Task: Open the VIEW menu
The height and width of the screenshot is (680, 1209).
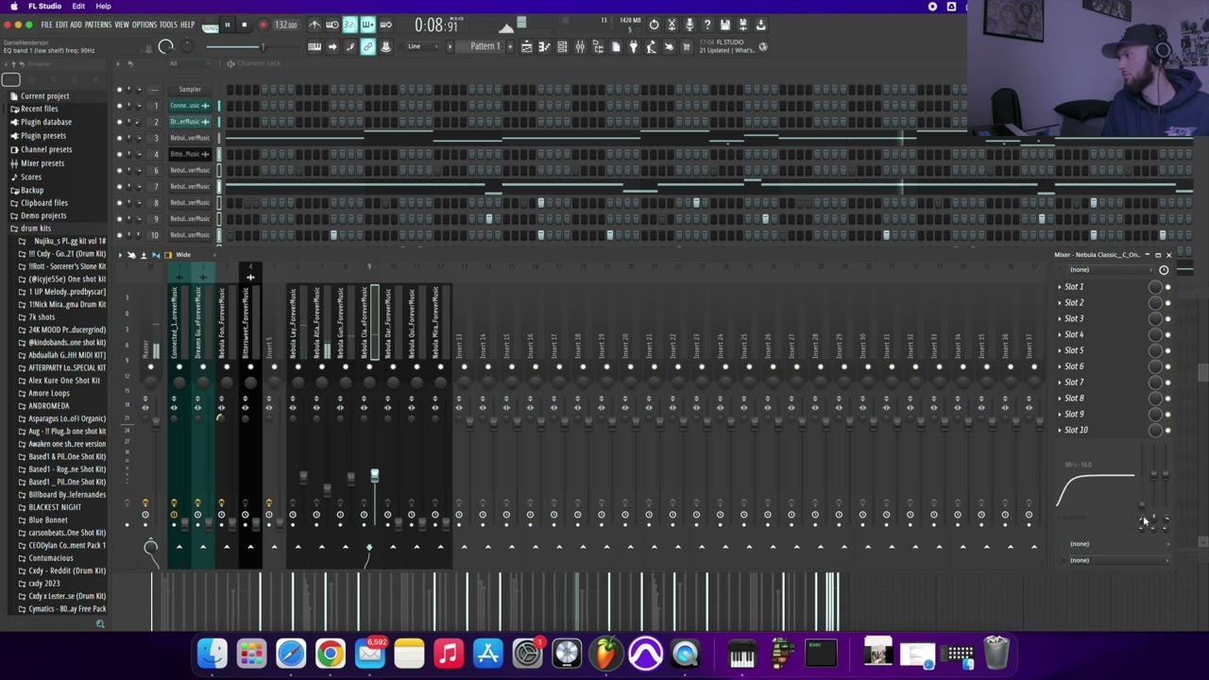Action: point(122,25)
